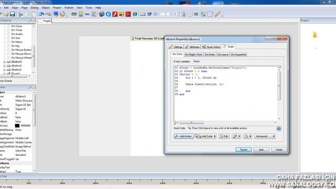Switch to the Attributes tab

(x=192, y=47)
